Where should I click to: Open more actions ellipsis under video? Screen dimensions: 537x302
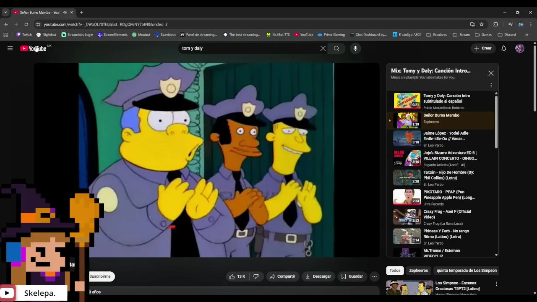click(x=374, y=276)
